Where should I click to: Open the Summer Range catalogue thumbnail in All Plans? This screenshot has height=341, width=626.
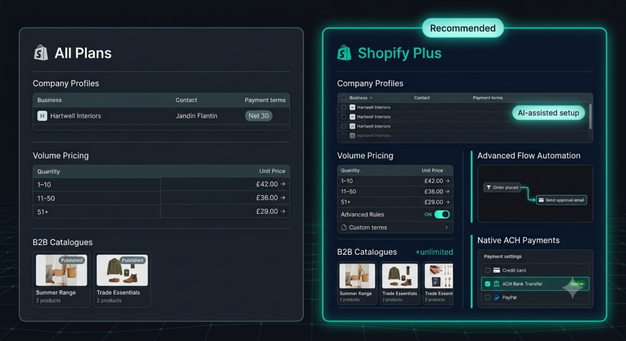[62, 270]
